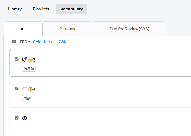Click the 接尾辞 tag
Image resolution: width=191 pixels, height=136 pixels.
click(x=29, y=69)
